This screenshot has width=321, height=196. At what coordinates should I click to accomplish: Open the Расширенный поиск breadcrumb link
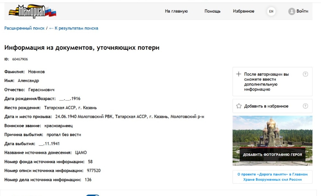click(x=24, y=28)
